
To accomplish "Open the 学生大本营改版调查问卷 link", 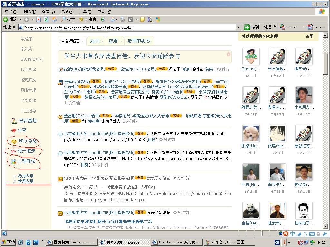I will tap(122, 56).
